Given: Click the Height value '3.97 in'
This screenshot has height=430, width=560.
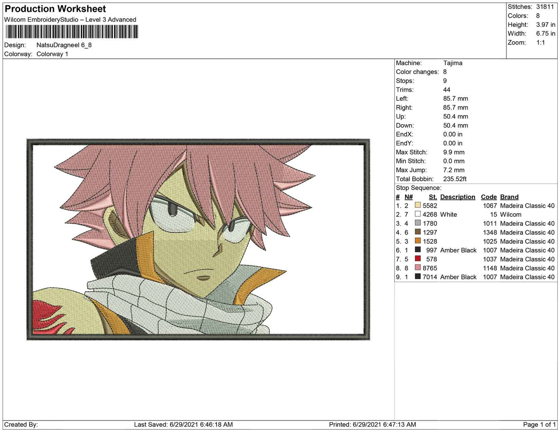Looking at the screenshot, I should tap(546, 25).
